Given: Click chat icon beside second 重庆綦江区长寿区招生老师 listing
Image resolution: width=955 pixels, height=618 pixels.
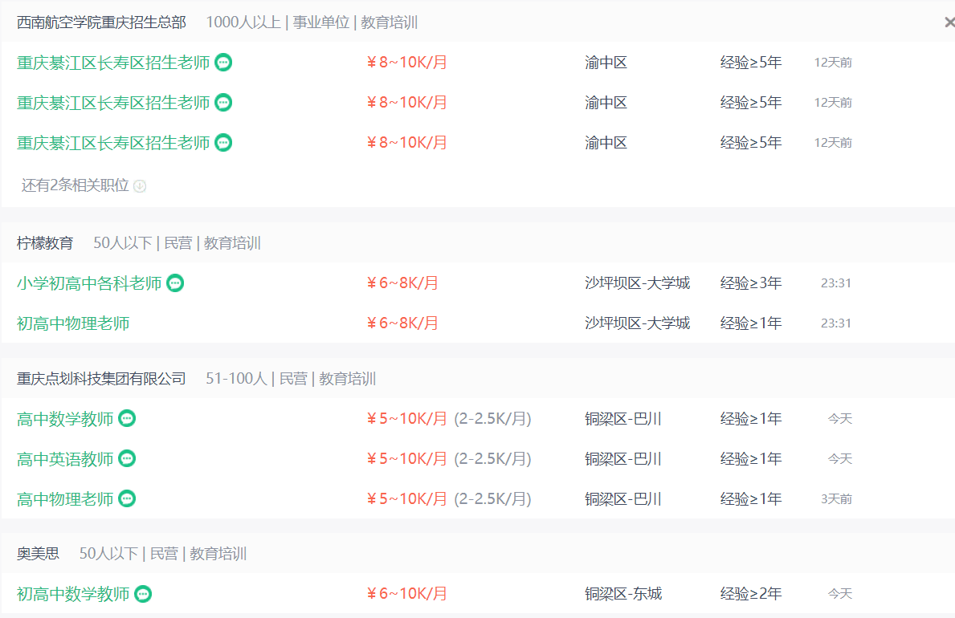Looking at the screenshot, I should click(223, 102).
